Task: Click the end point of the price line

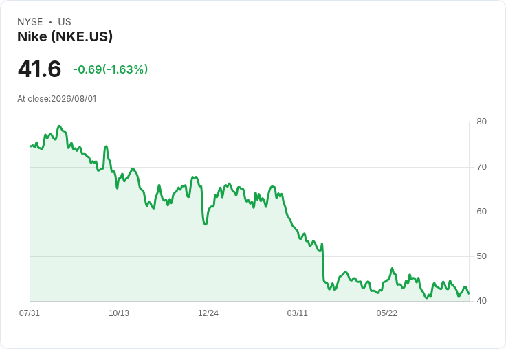Action: coord(469,293)
